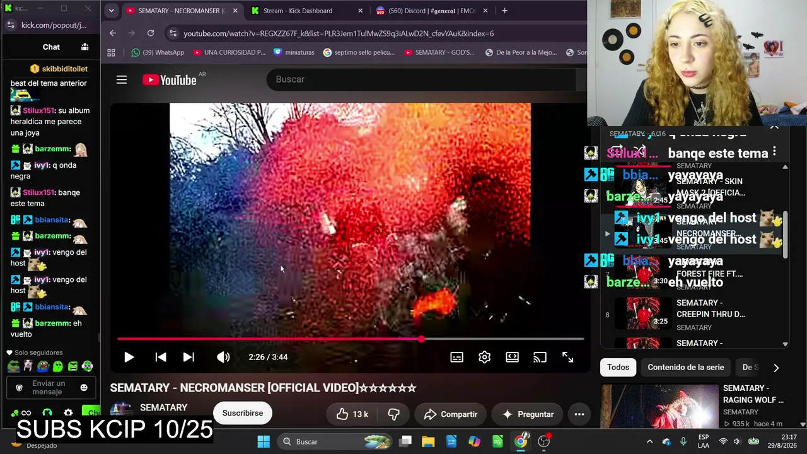This screenshot has height=454, width=807.
Task: Click the youtube.com address bar URL
Action: (x=339, y=33)
